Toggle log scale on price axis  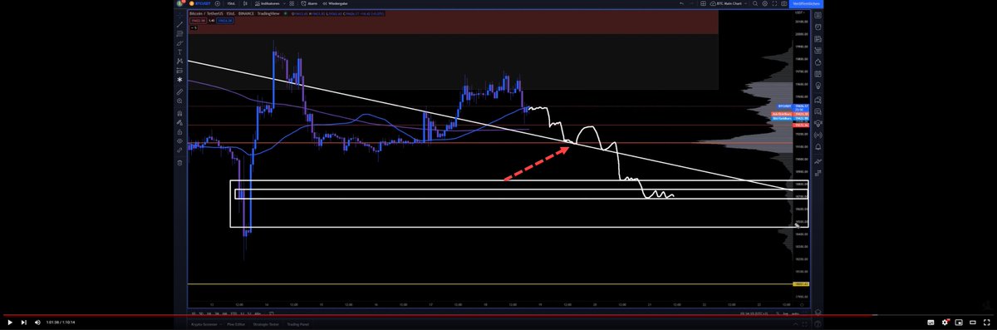[786, 313]
